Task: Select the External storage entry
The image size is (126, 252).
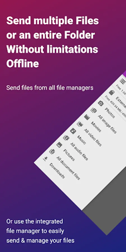Action: [x=121, y=102]
